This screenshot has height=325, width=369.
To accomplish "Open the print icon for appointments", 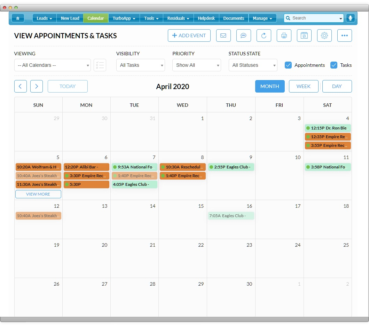I will (x=284, y=35).
